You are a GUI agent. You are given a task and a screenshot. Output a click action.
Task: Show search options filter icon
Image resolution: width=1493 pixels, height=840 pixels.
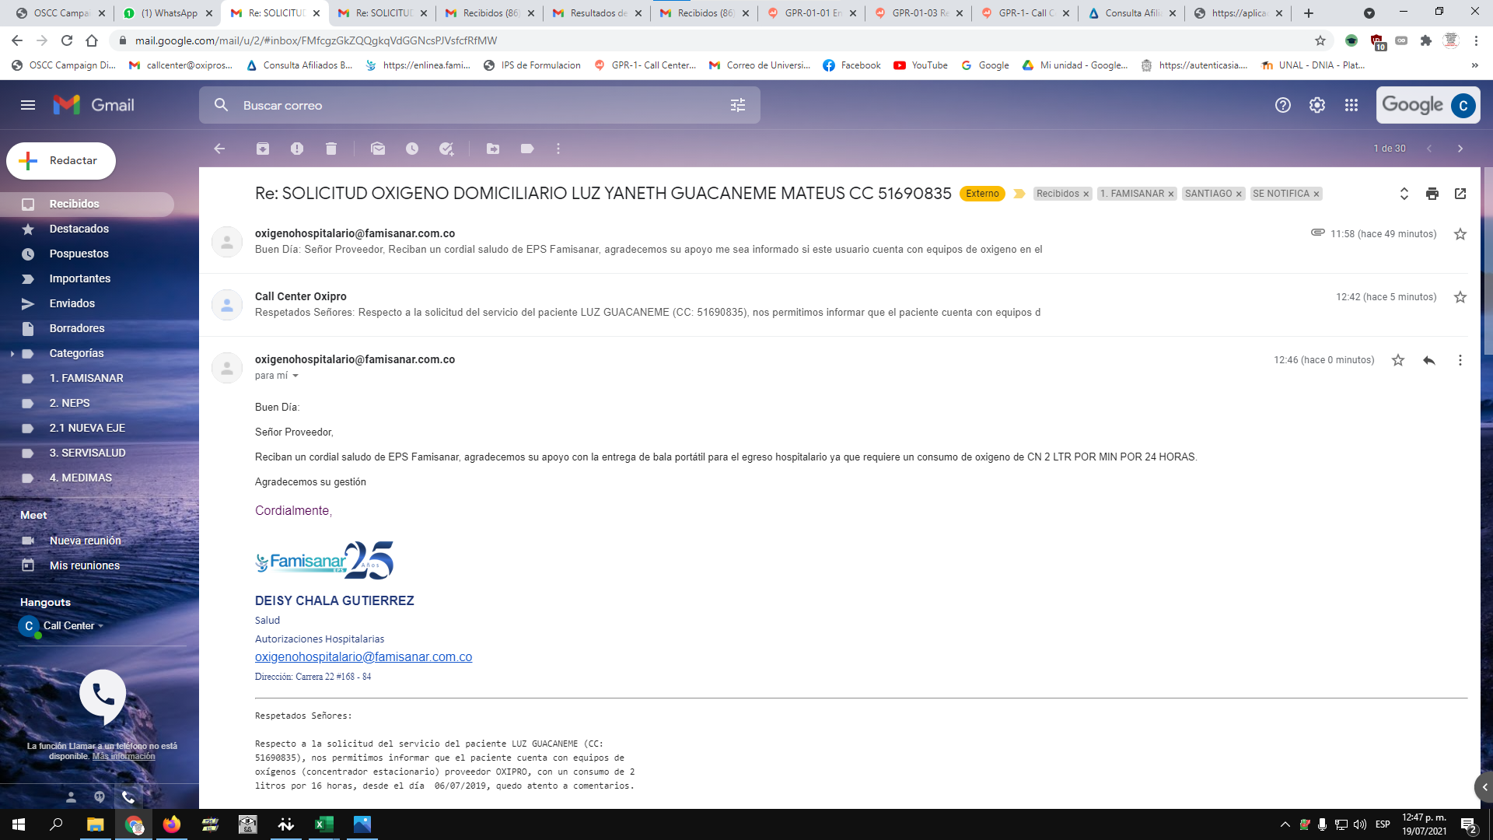[738, 105]
